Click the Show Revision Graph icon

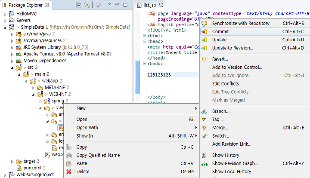[205, 163]
